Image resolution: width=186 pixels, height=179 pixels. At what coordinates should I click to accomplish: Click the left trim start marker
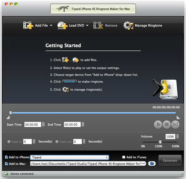[8, 118]
